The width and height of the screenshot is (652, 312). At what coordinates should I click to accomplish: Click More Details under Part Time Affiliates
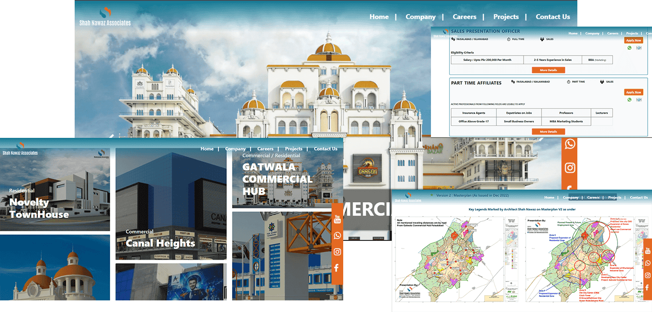548,132
